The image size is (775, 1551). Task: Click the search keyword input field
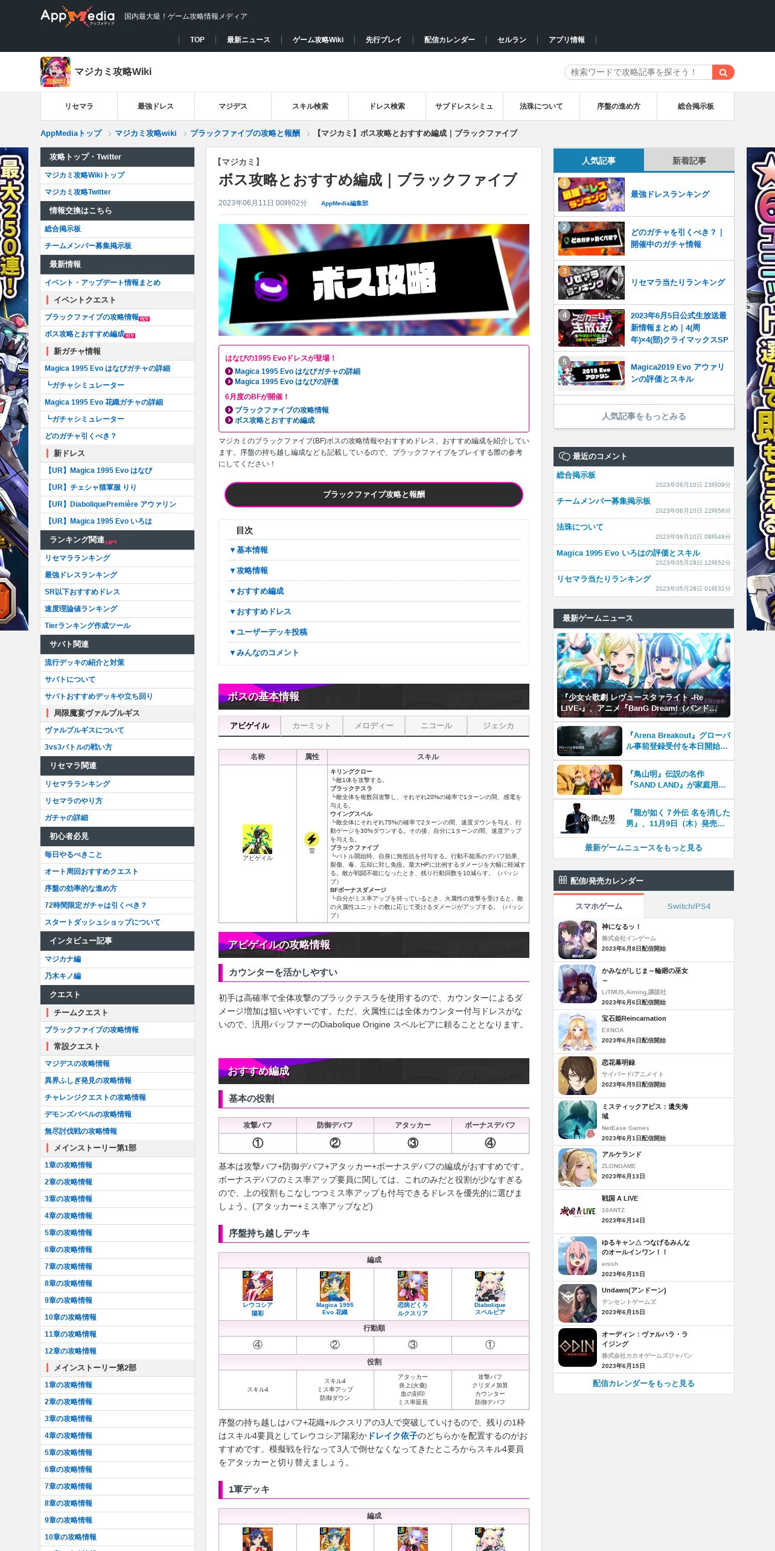click(639, 72)
